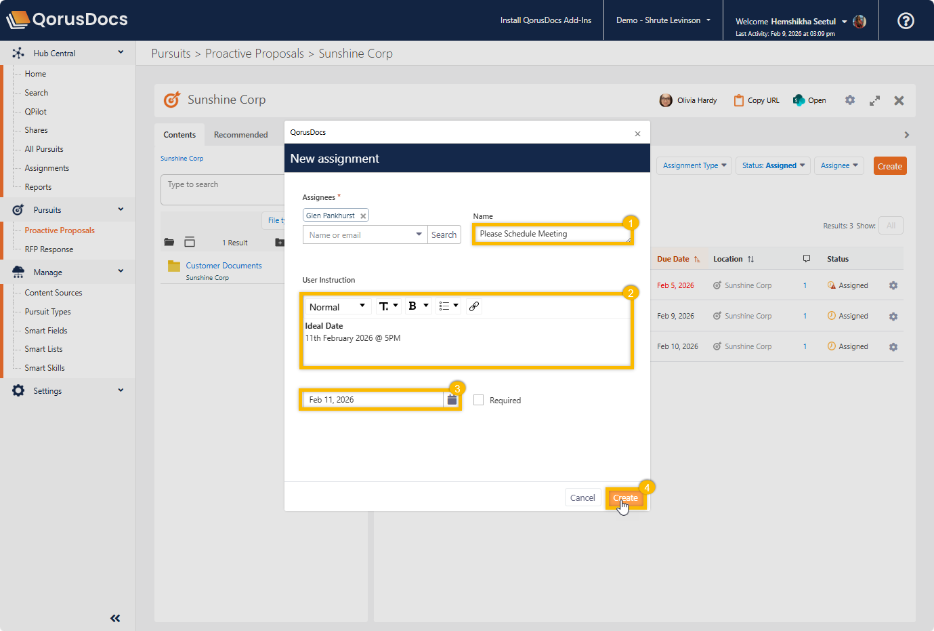The image size is (934, 631).
Task: Switch to the Recommended tab
Action: (x=240, y=135)
